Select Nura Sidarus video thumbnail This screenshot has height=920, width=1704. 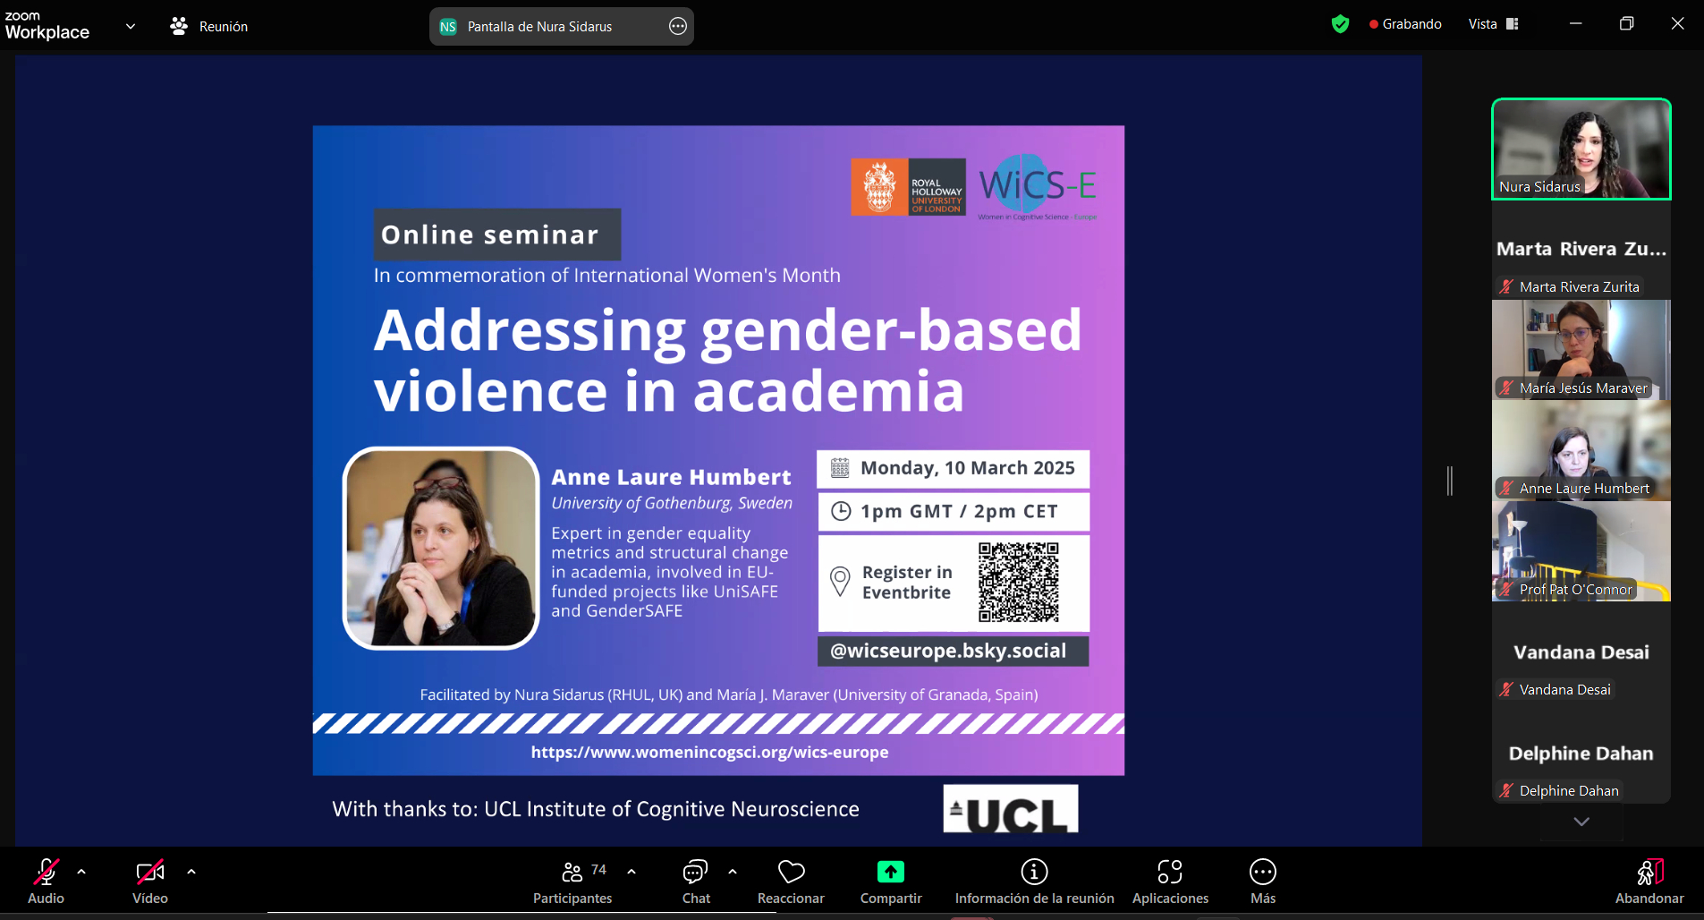[1581, 149]
